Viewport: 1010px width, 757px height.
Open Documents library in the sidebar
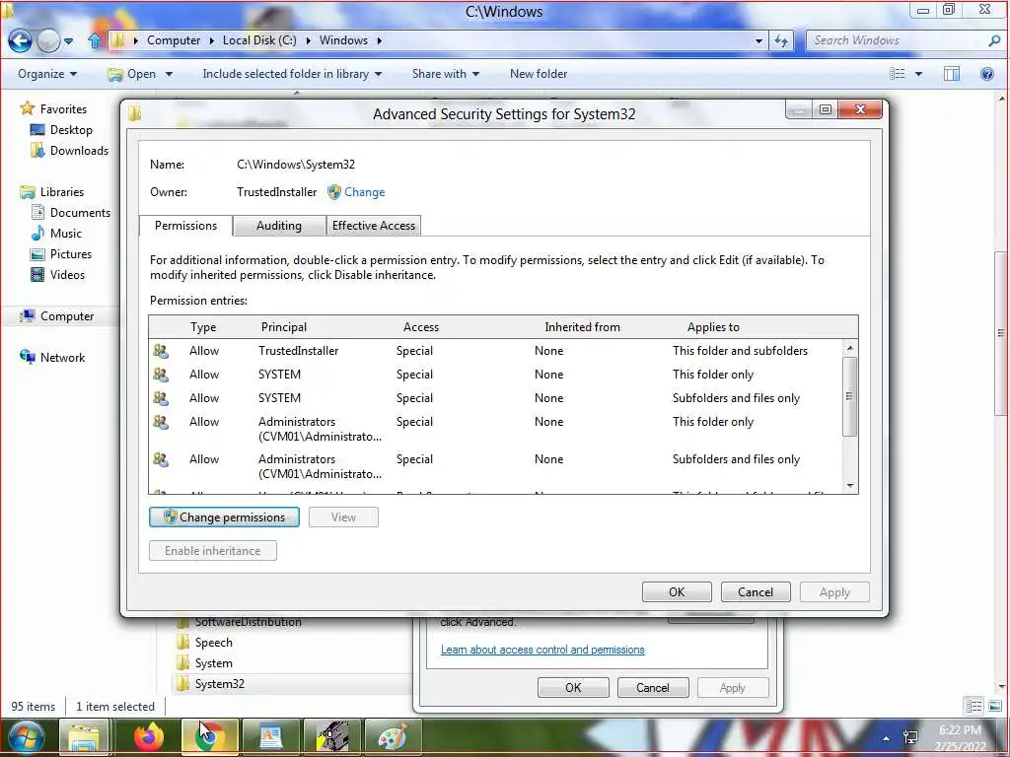pyautogui.click(x=71, y=213)
